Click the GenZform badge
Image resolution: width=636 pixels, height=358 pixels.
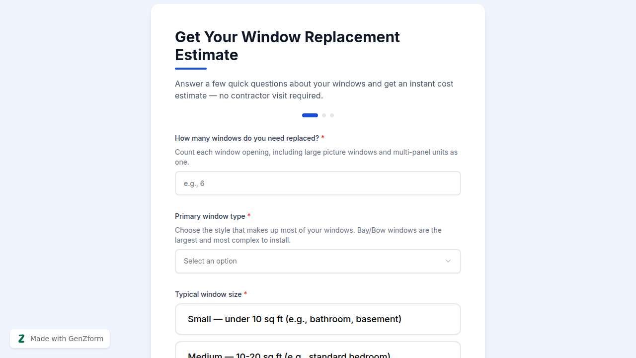[60, 339]
